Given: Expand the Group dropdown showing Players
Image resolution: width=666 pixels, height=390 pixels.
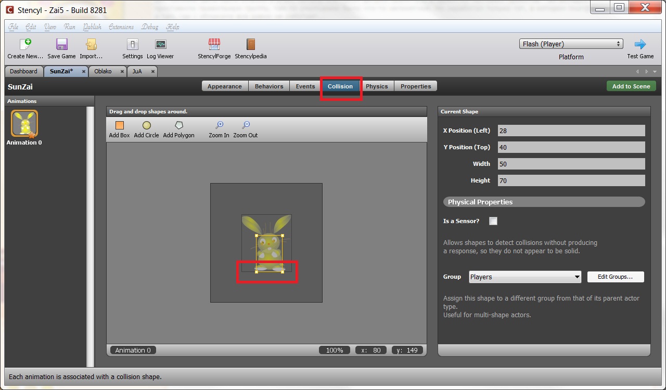Looking at the screenshot, I should click(525, 277).
